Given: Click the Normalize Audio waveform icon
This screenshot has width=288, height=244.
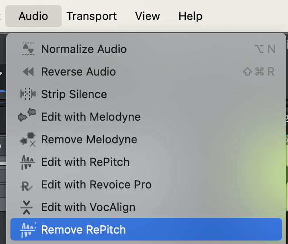Looking at the screenshot, I should (x=28, y=49).
